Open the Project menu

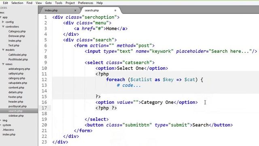coord(70,3)
